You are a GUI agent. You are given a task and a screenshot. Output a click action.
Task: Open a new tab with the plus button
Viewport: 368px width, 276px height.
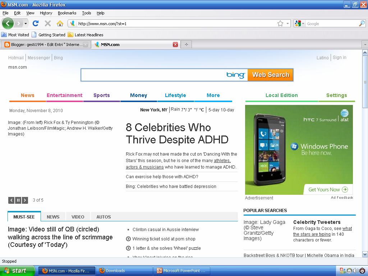[187, 44]
